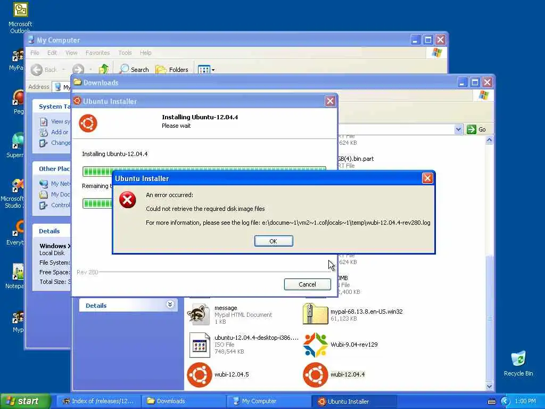This screenshot has height=409, width=545.
Task: Click the Other Places heading in My Computer
Action: click(54, 169)
